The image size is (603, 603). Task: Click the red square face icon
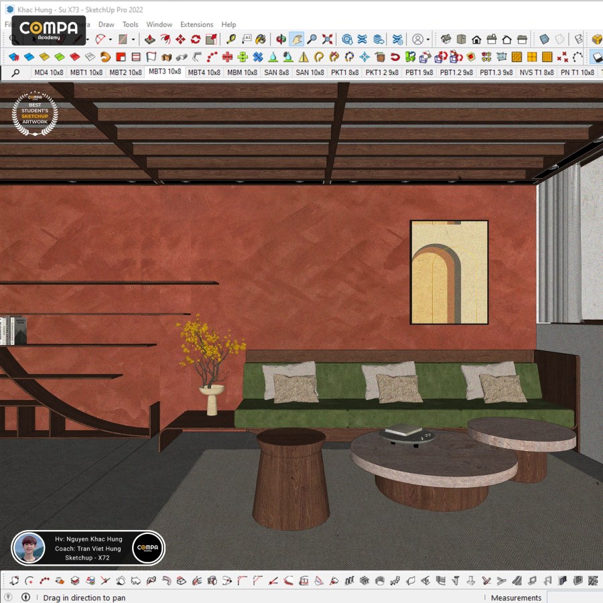pos(121,58)
